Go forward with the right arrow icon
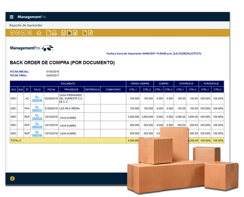Screen dimensions: 244x197 [x=18, y=33]
